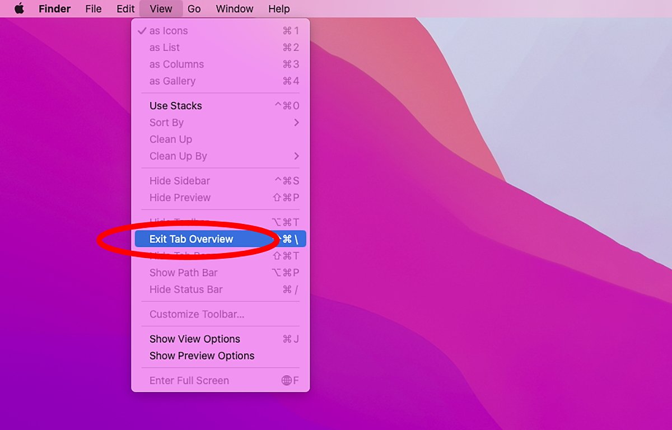Switch to as Gallery view
The height and width of the screenshot is (430, 672).
tap(172, 81)
